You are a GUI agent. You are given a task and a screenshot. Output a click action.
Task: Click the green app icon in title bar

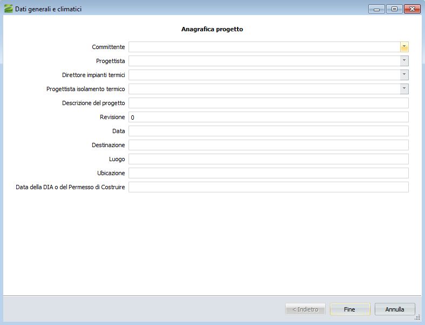click(8, 9)
